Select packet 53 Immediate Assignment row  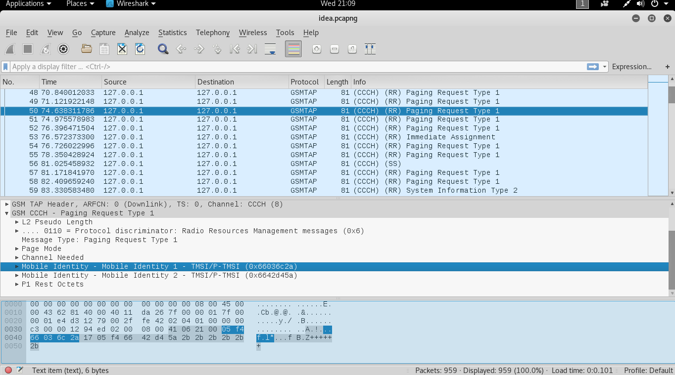pos(297,137)
